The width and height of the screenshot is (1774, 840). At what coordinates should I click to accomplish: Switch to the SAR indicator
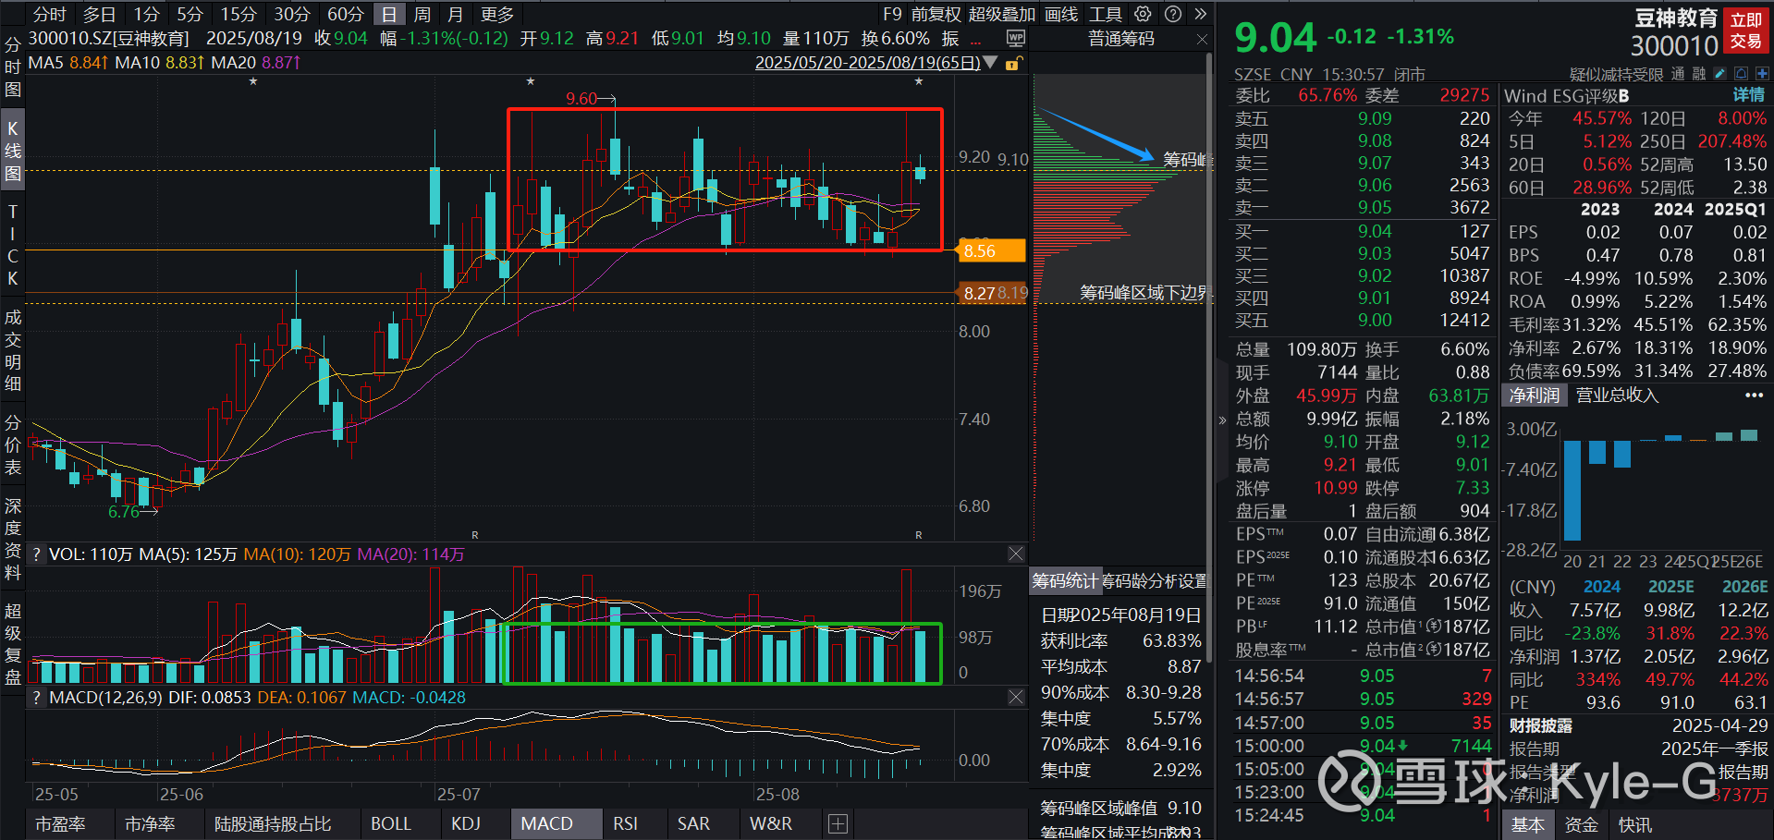(693, 823)
